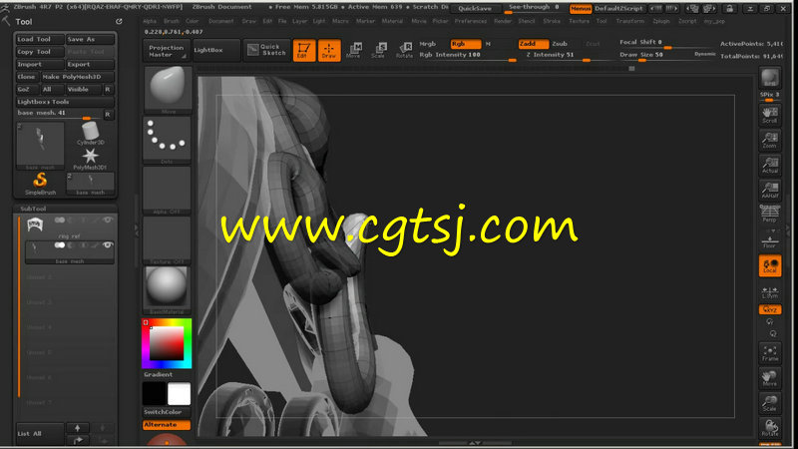This screenshot has width=798, height=449.
Task: Toggle Persp perspective view
Action: click(x=769, y=214)
